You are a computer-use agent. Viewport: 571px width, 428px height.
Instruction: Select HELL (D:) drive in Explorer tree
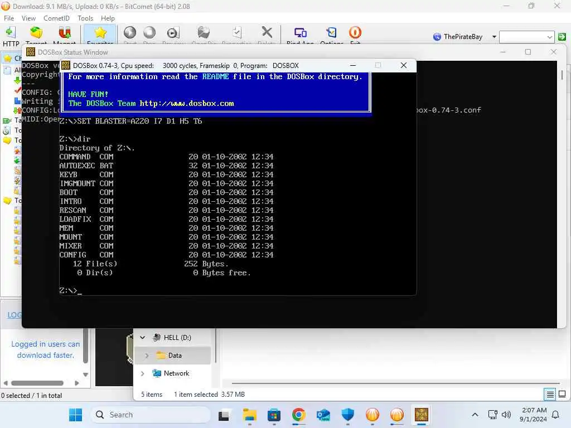[x=177, y=337]
